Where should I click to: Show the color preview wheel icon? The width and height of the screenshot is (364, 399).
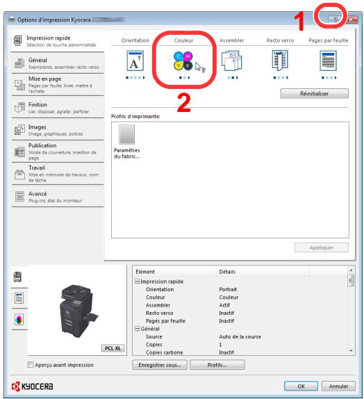(x=19, y=320)
